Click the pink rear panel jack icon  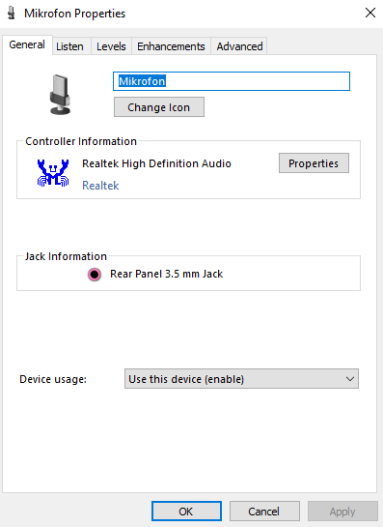coord(95,275)
